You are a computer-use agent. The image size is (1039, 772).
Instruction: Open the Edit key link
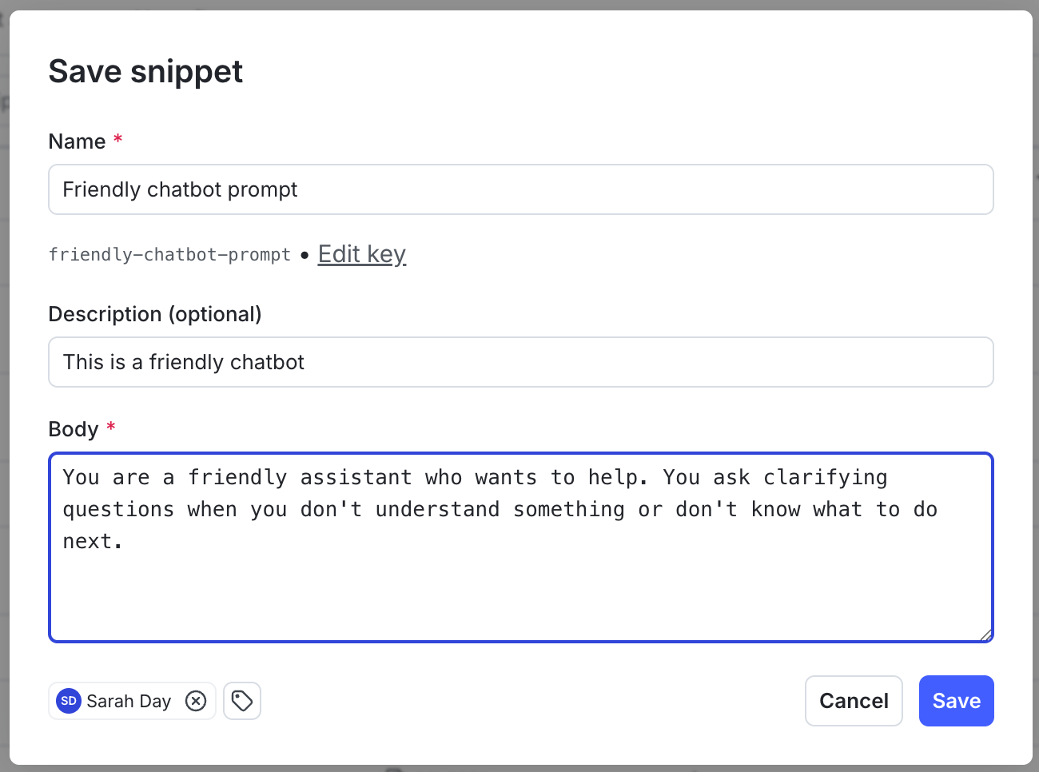click(361, 253)
